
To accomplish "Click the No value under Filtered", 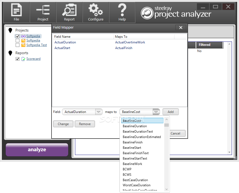I will click(x=199, y=51).
